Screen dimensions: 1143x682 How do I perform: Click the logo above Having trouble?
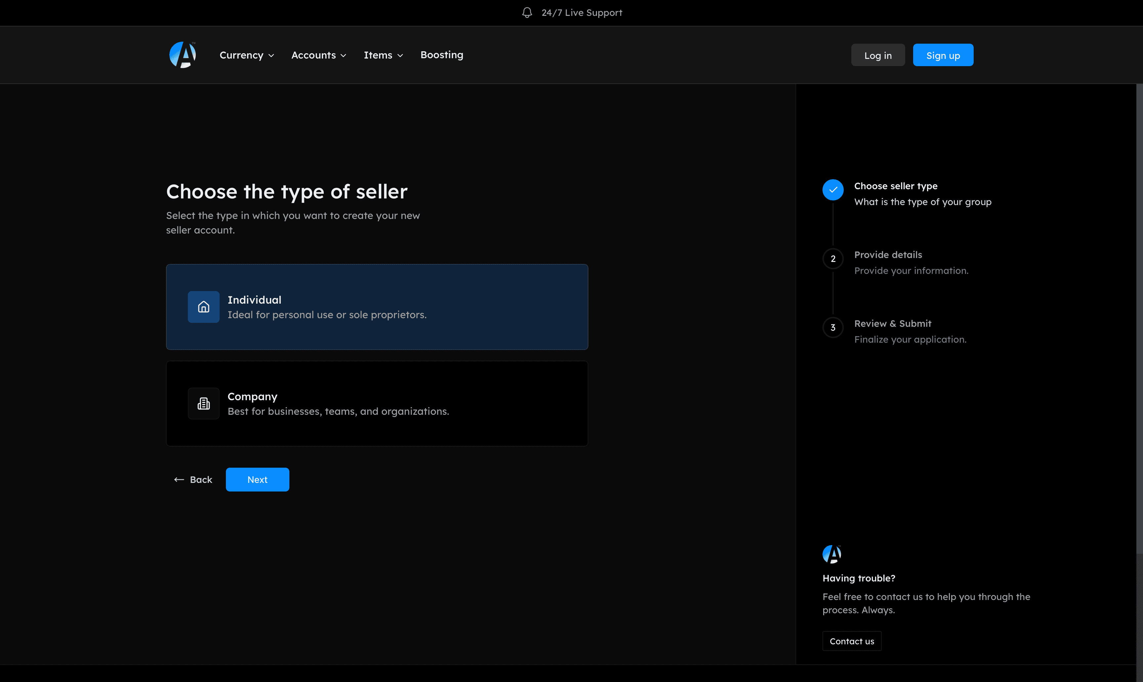831,554
